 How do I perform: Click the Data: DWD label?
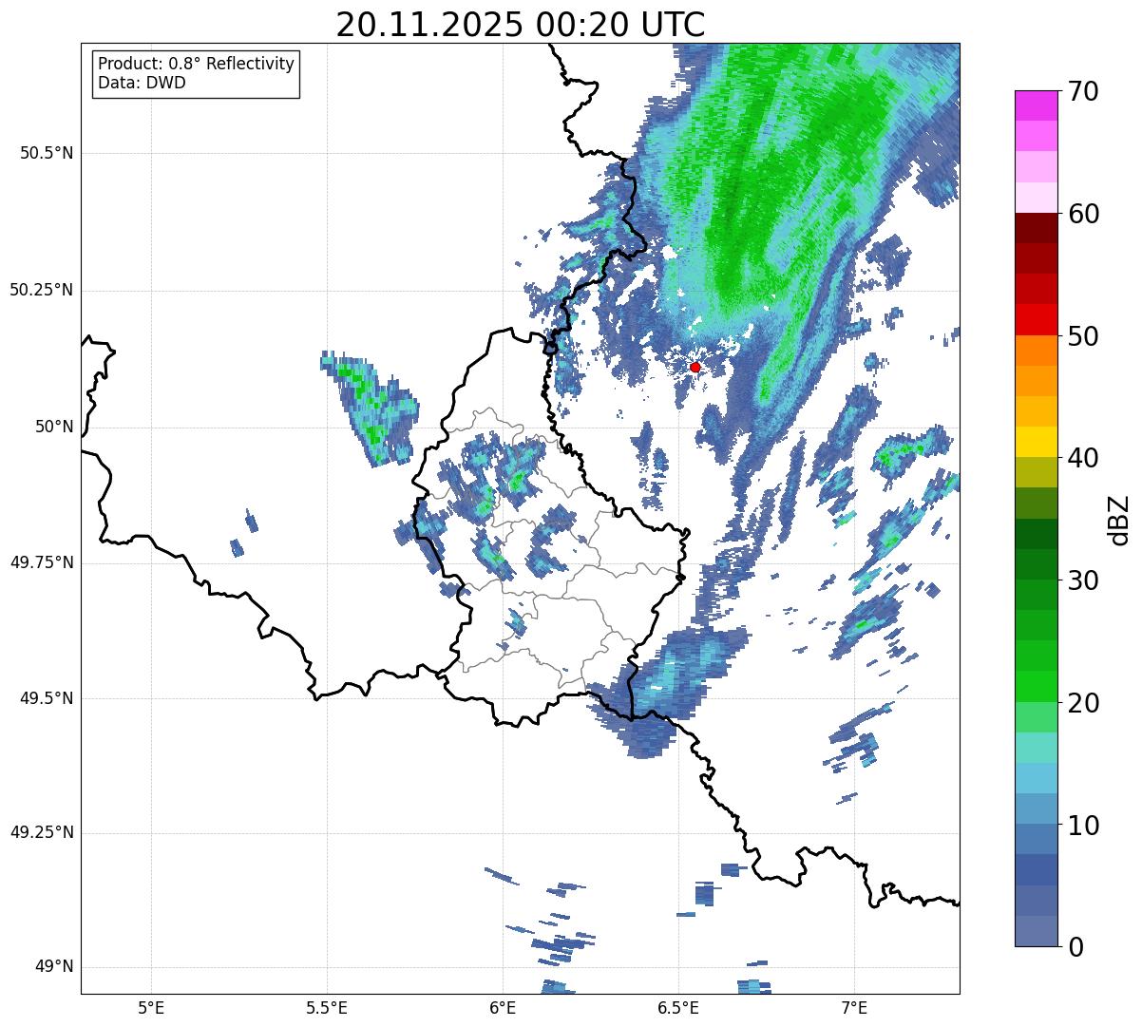click(142, 83)
